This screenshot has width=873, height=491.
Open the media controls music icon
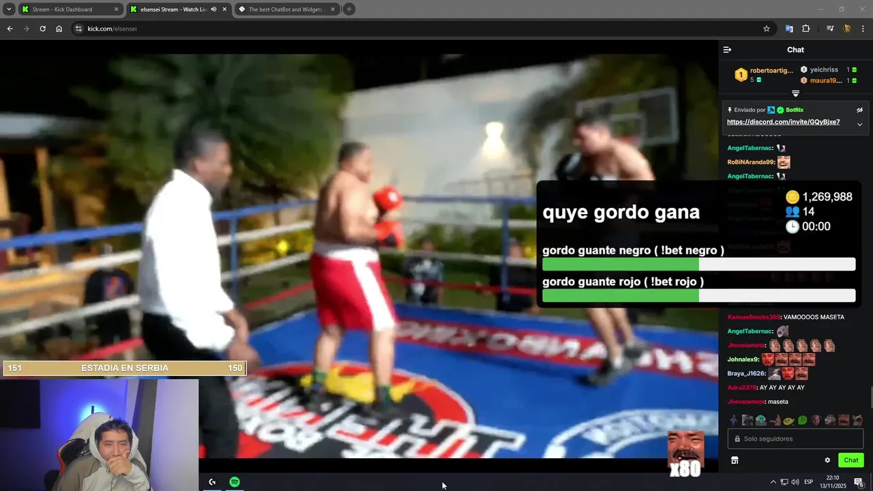click(830, 29)
